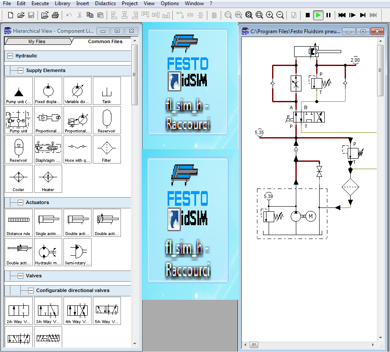The height and width of the screenshot is (352, 390).
Task: Reset simulation to the beginning
Action: pos(342,15)
